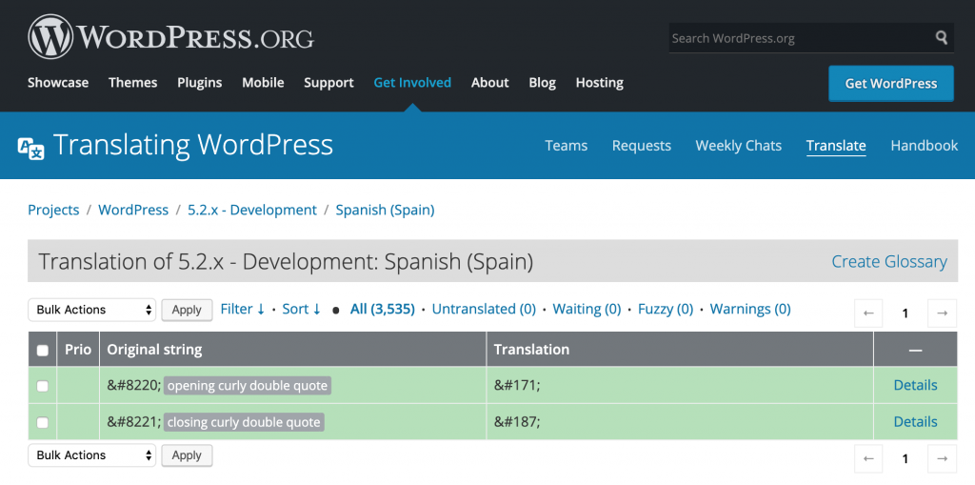The width and height of the screenshot is (975, 485).
Task: Expand the Filter options
Action: click(x=243, y=309)
